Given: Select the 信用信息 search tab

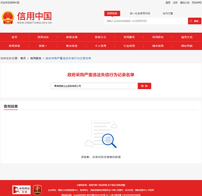Looking at the screenshot, I should (112, 13).
